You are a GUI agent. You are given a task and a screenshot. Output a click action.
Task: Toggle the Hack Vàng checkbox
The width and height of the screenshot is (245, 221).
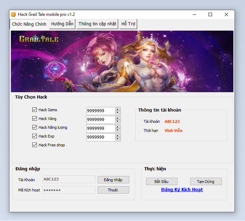click(34, 119)
